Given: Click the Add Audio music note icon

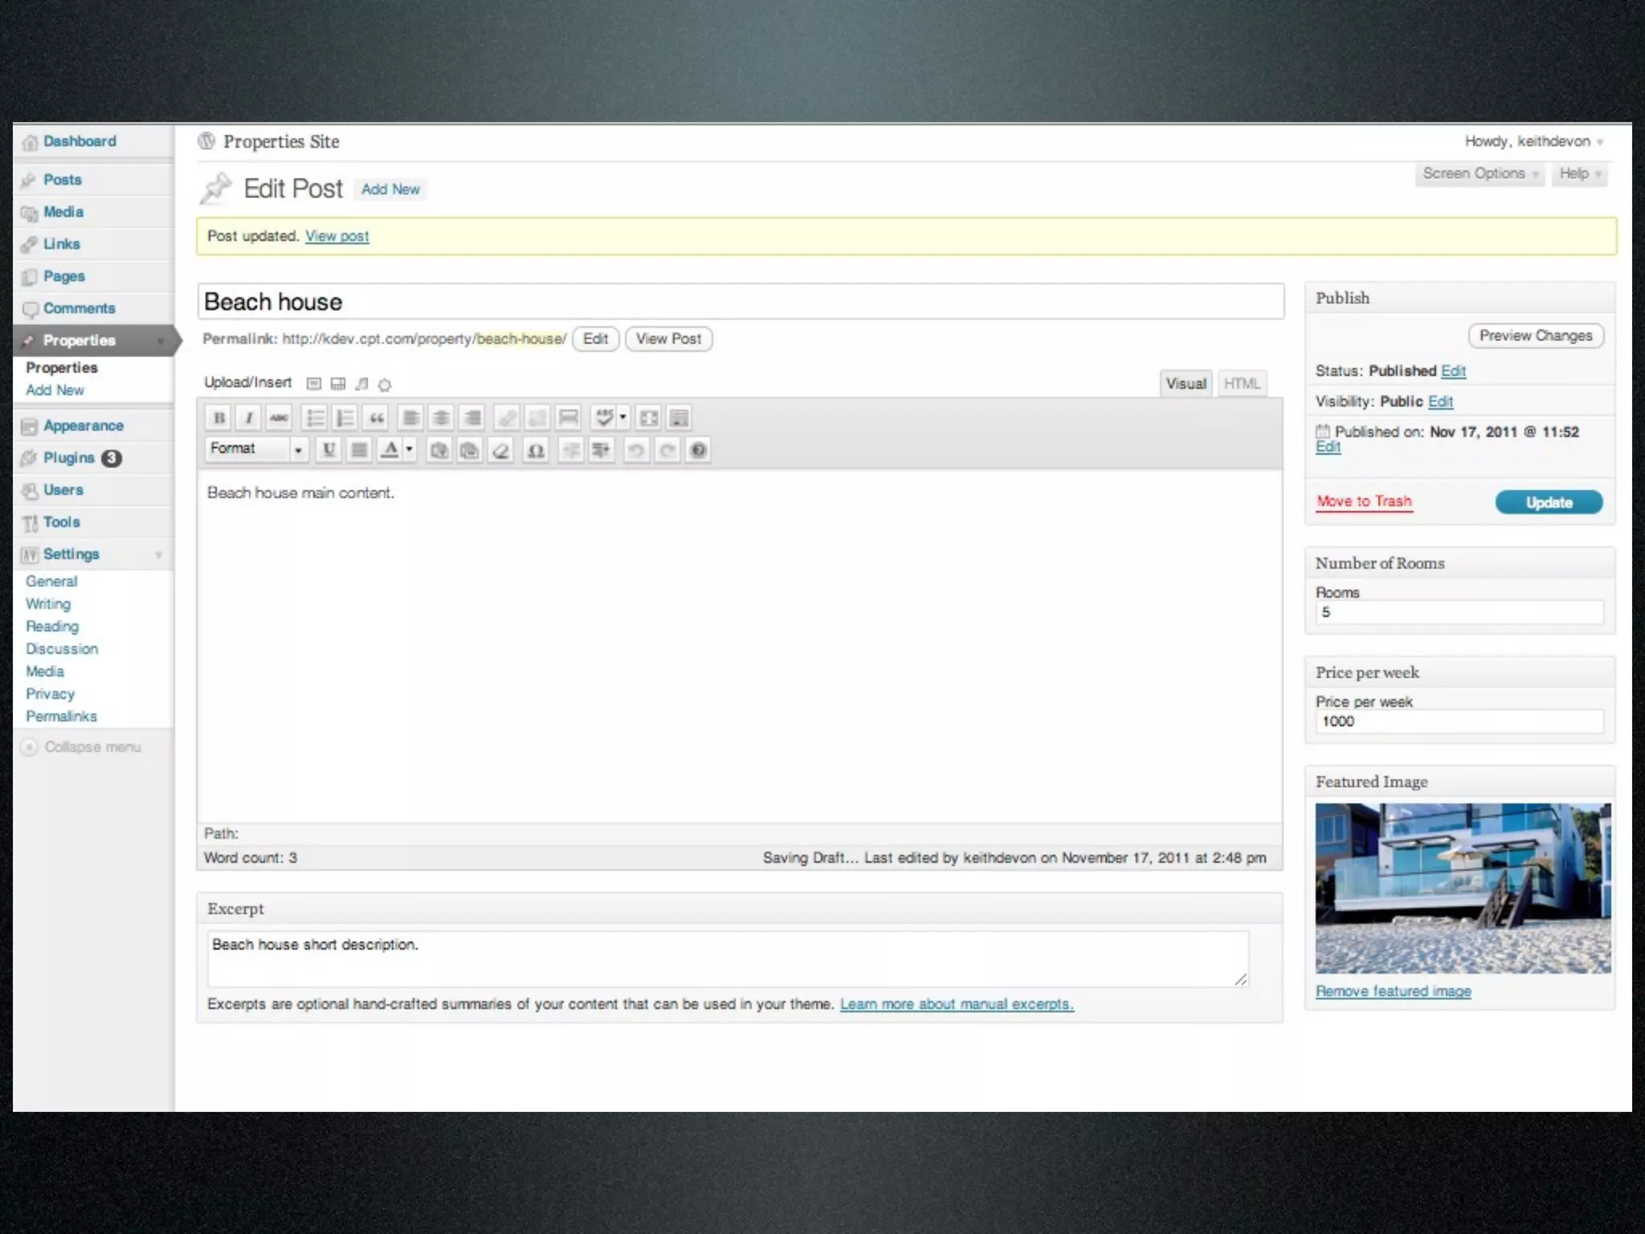Looking at the screenshot, I should (361, 384).
